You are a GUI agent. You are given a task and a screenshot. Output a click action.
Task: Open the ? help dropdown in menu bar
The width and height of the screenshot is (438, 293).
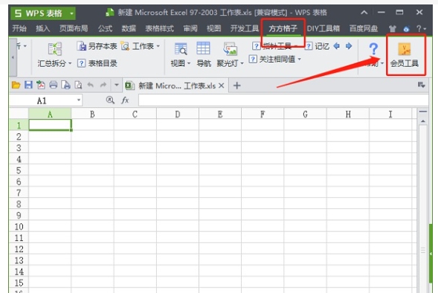tap(421, 28)
